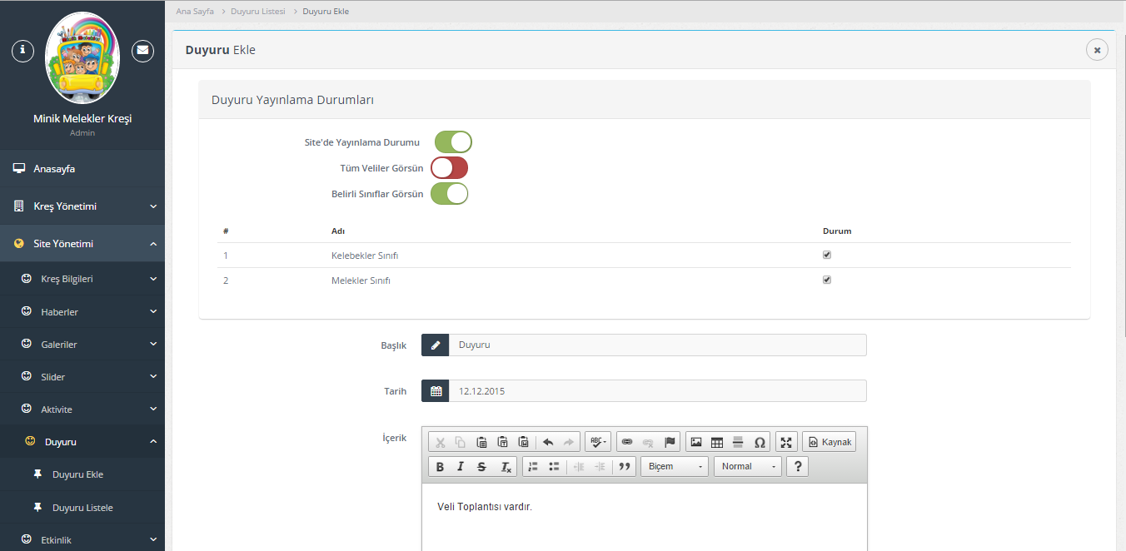1126x551 pixels.
Task: Expand the Kreş Yönetimi menu
Action: pyautogui.click(x=82, y=206)
